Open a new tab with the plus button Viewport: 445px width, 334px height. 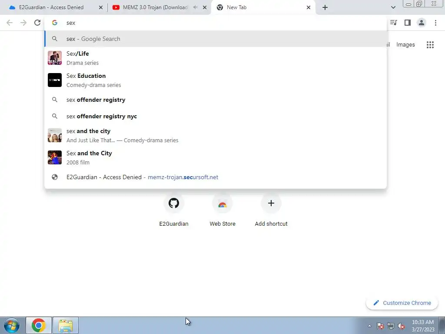pos(325,7)
